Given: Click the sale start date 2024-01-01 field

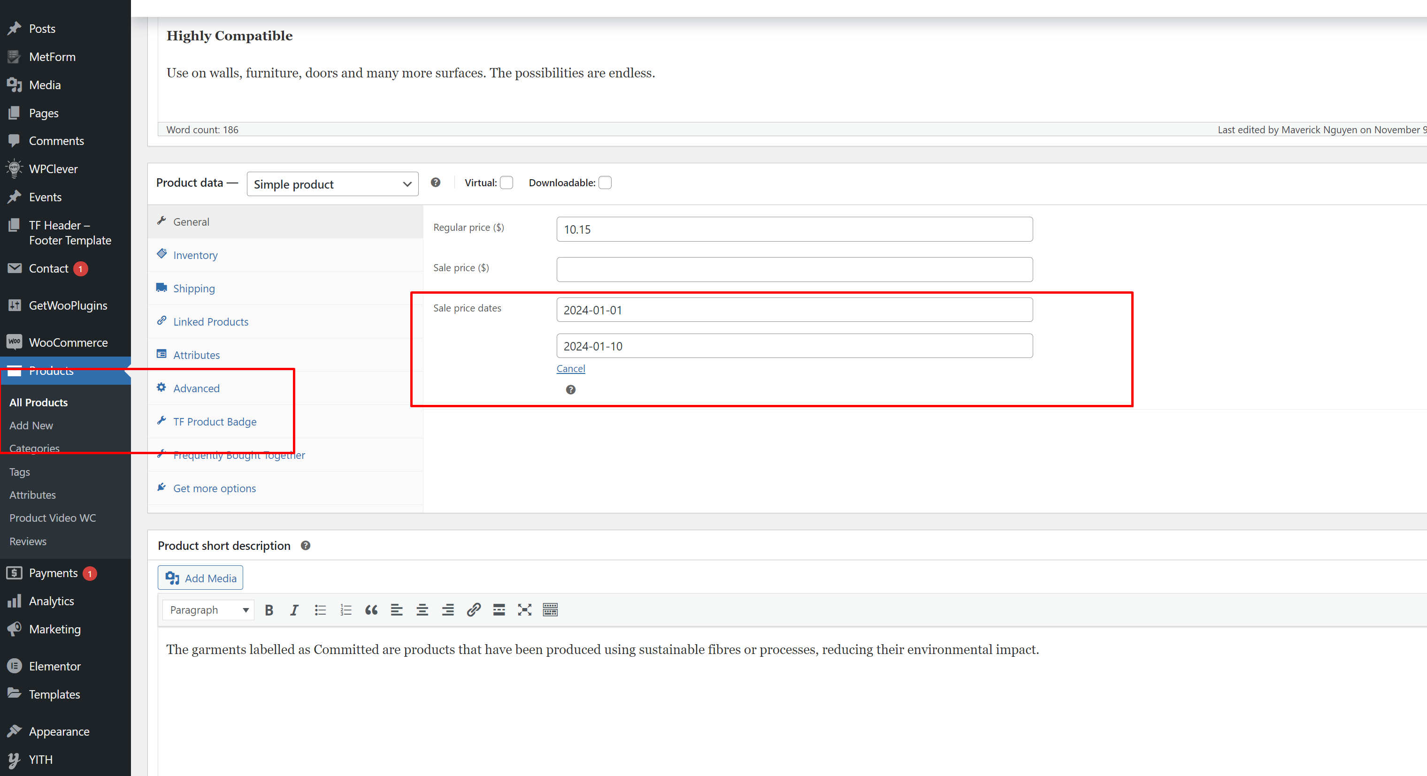Looking at the screenshot, I should (794, 309).
